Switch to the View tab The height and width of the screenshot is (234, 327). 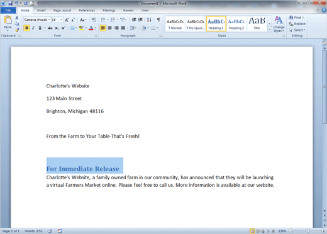click(x=145, y=10)
